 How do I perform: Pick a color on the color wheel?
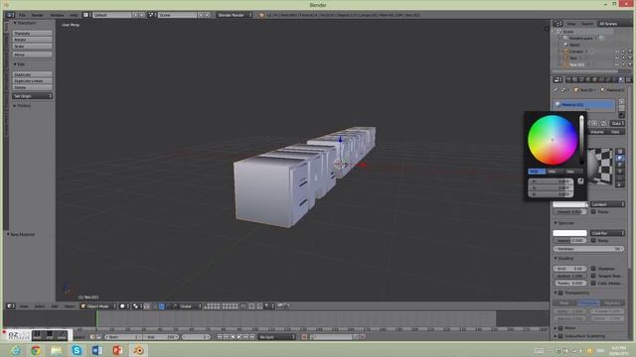(x=553, y=140)
